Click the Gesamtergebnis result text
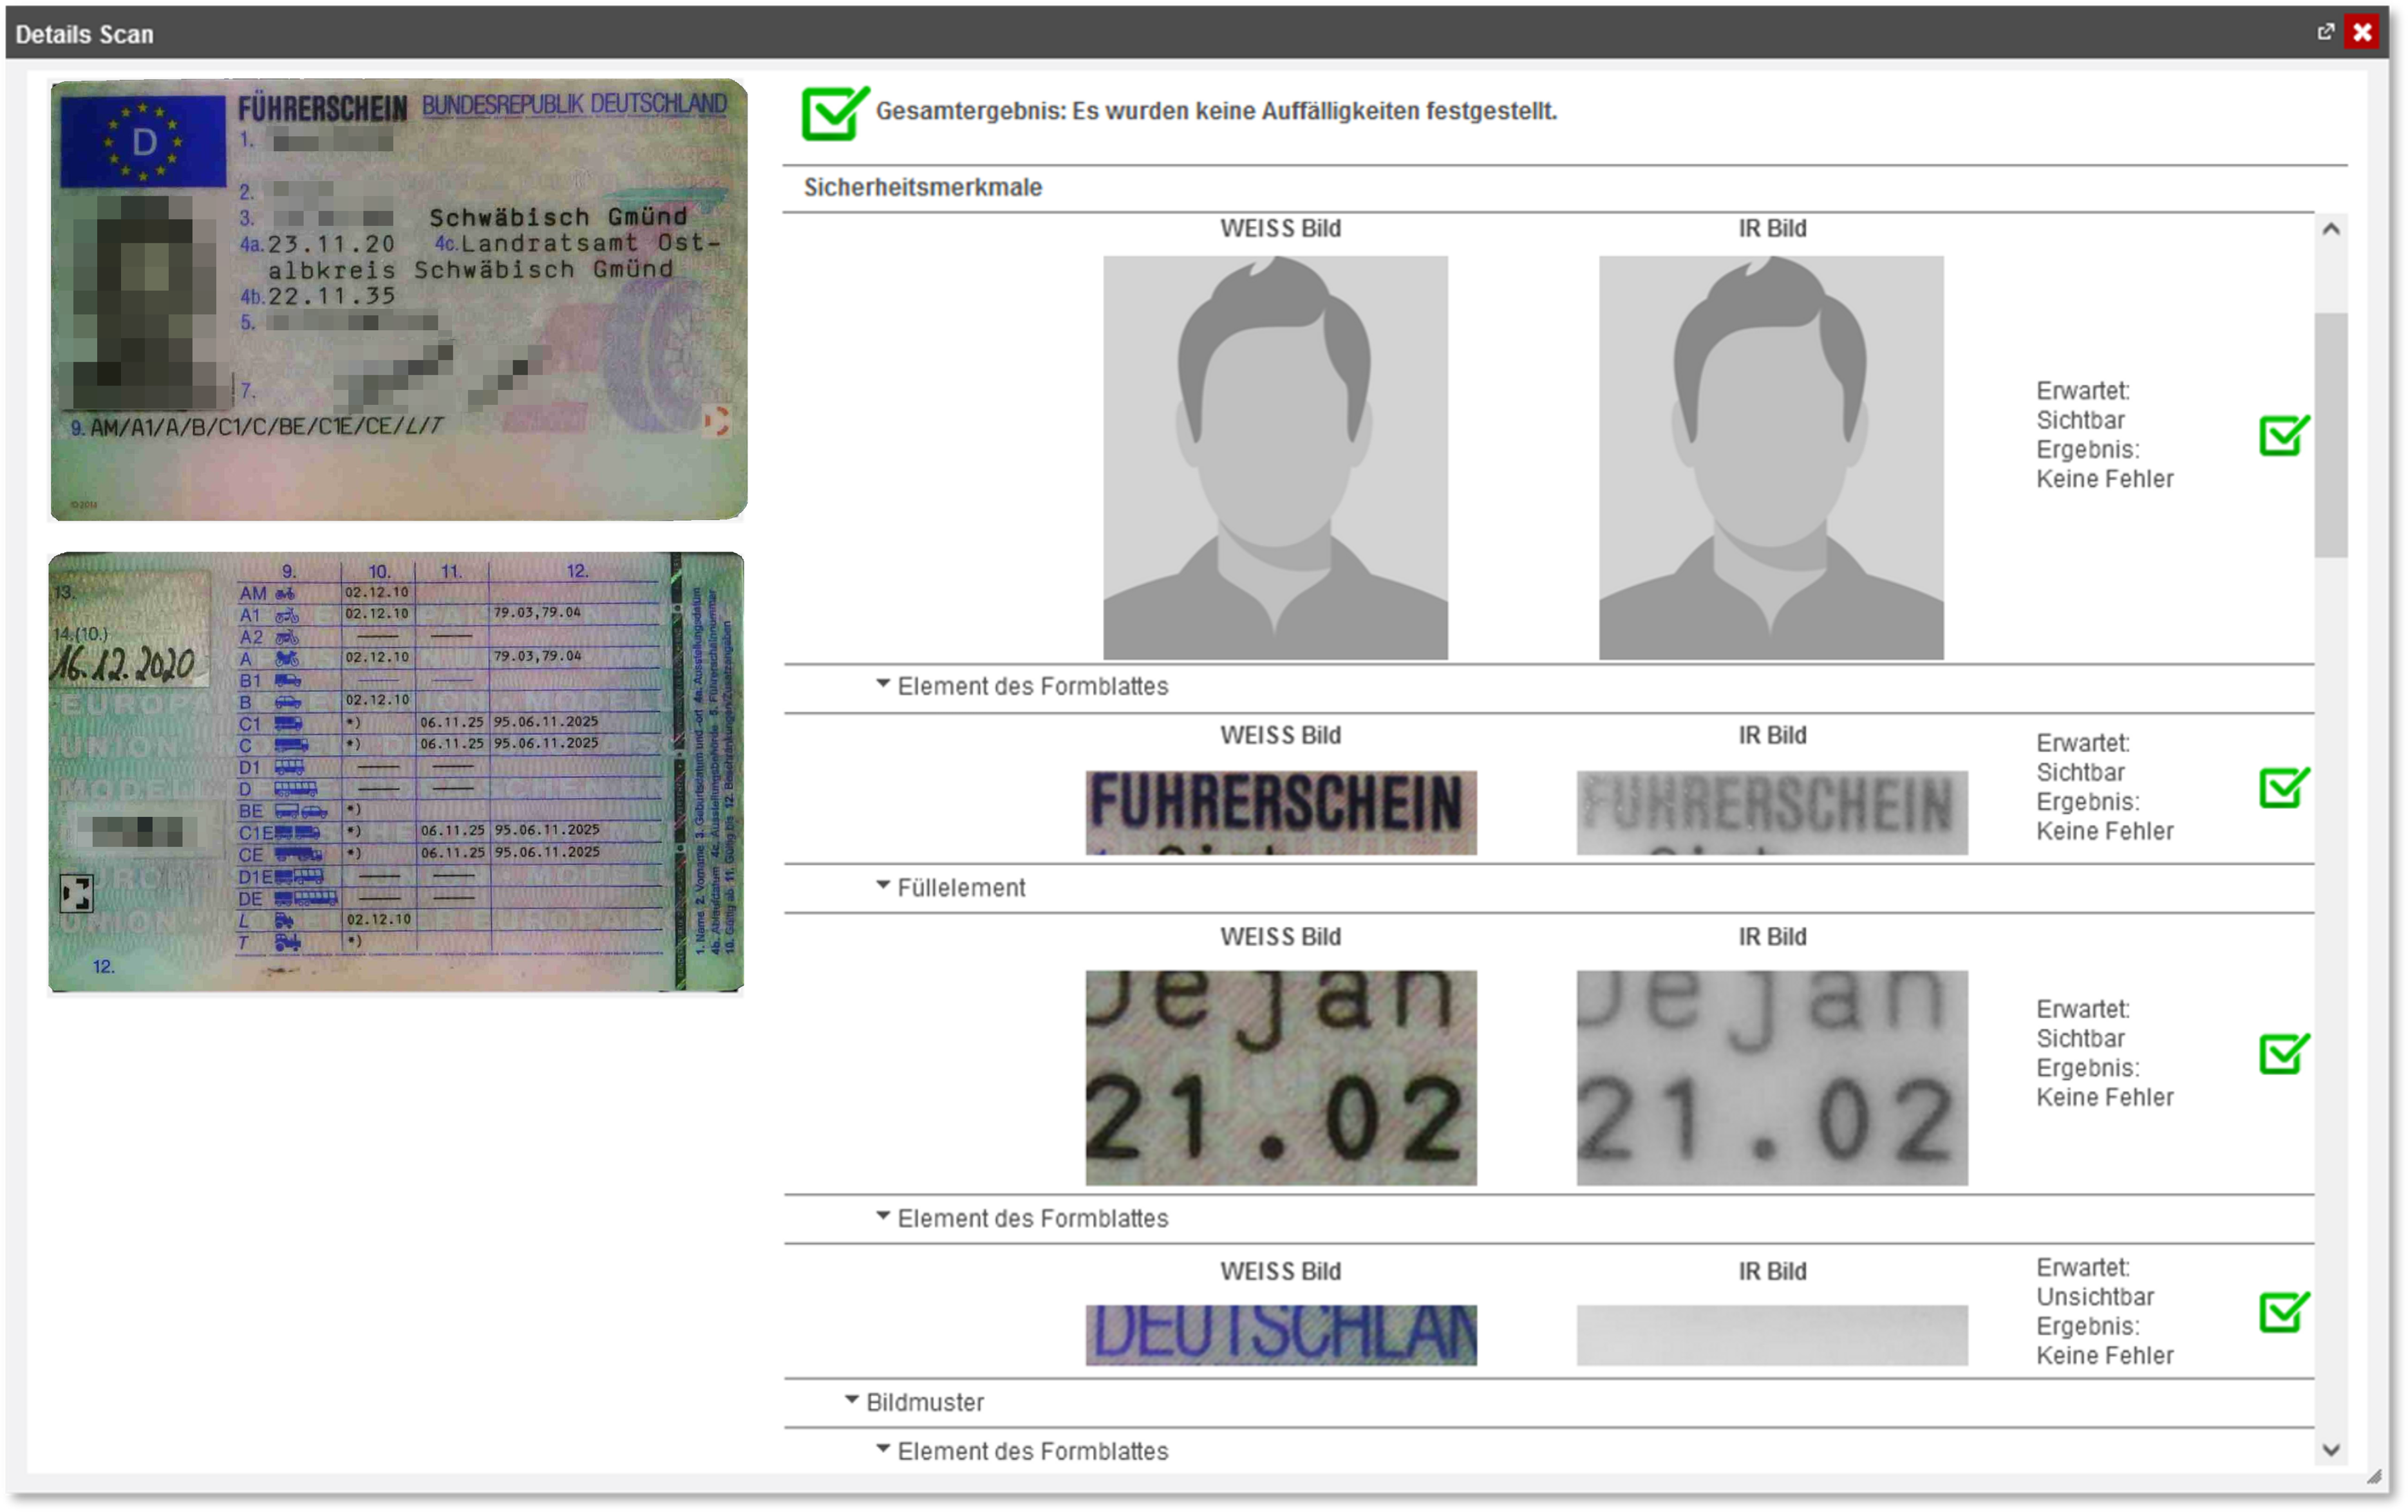 [x=1216, y=111]
